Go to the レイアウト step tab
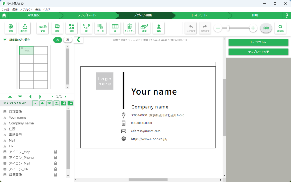 point(199,15)
